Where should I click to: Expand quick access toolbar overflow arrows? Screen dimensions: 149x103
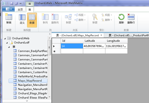coord(20,4)
